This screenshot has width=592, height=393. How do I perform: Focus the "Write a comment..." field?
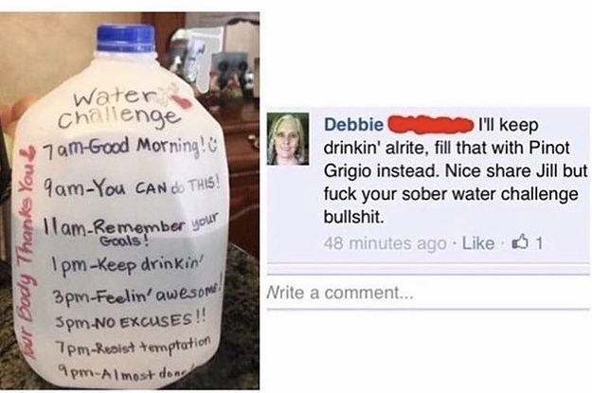tap(428, 293)
